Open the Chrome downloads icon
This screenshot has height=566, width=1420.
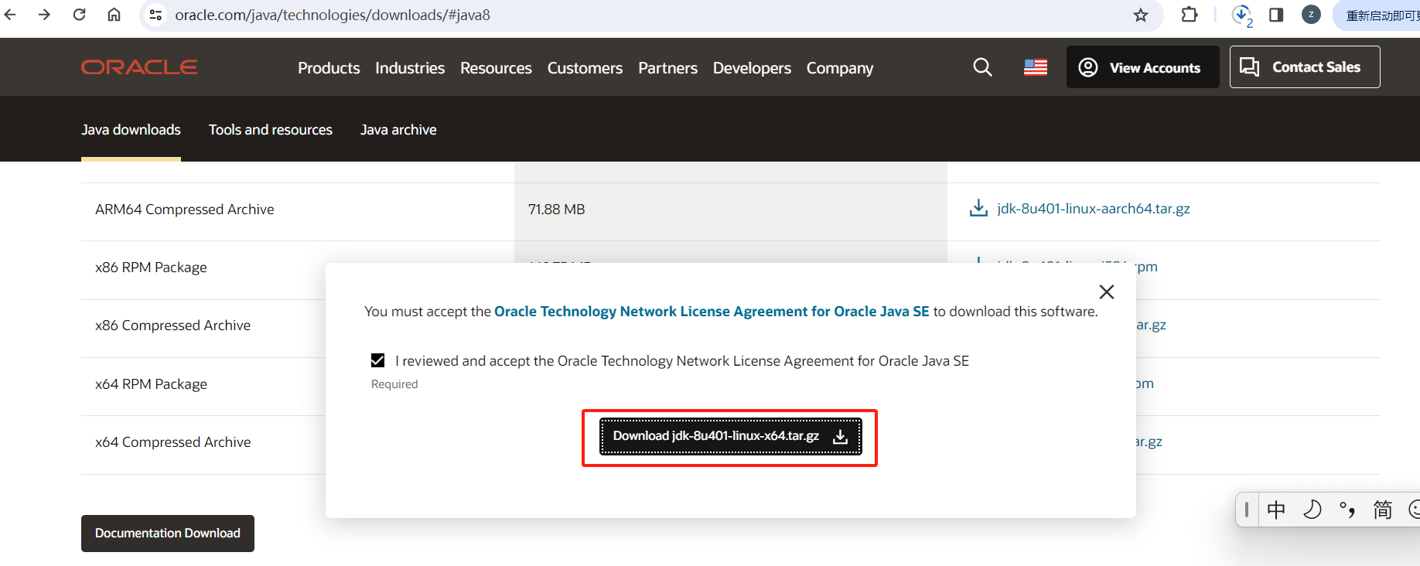(x=1241, y=15)
